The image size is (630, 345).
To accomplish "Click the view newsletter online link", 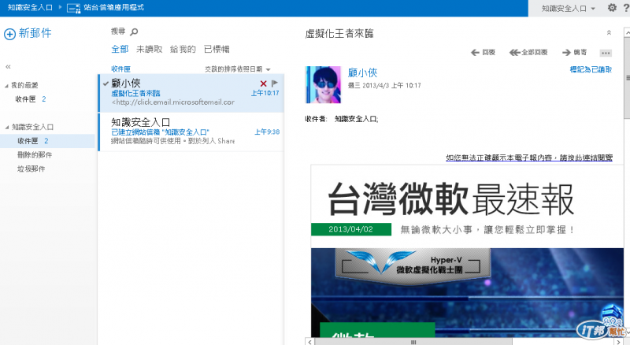I will (x=529, y=158).
